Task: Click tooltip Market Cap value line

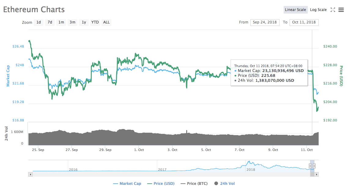Action: tap(269, 71)
